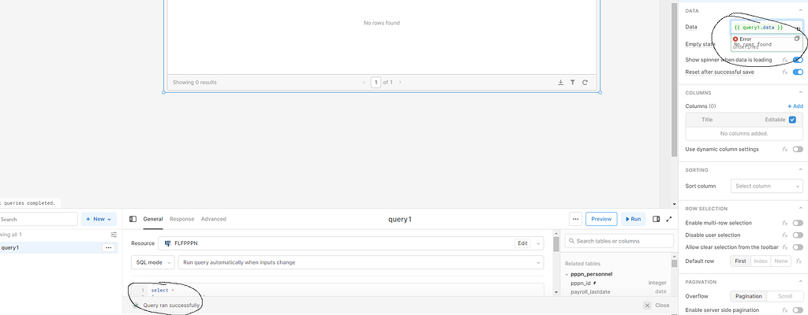Select Pagination overflow option
This screenshot has width=808, height=315.
(x=748, y=296)
